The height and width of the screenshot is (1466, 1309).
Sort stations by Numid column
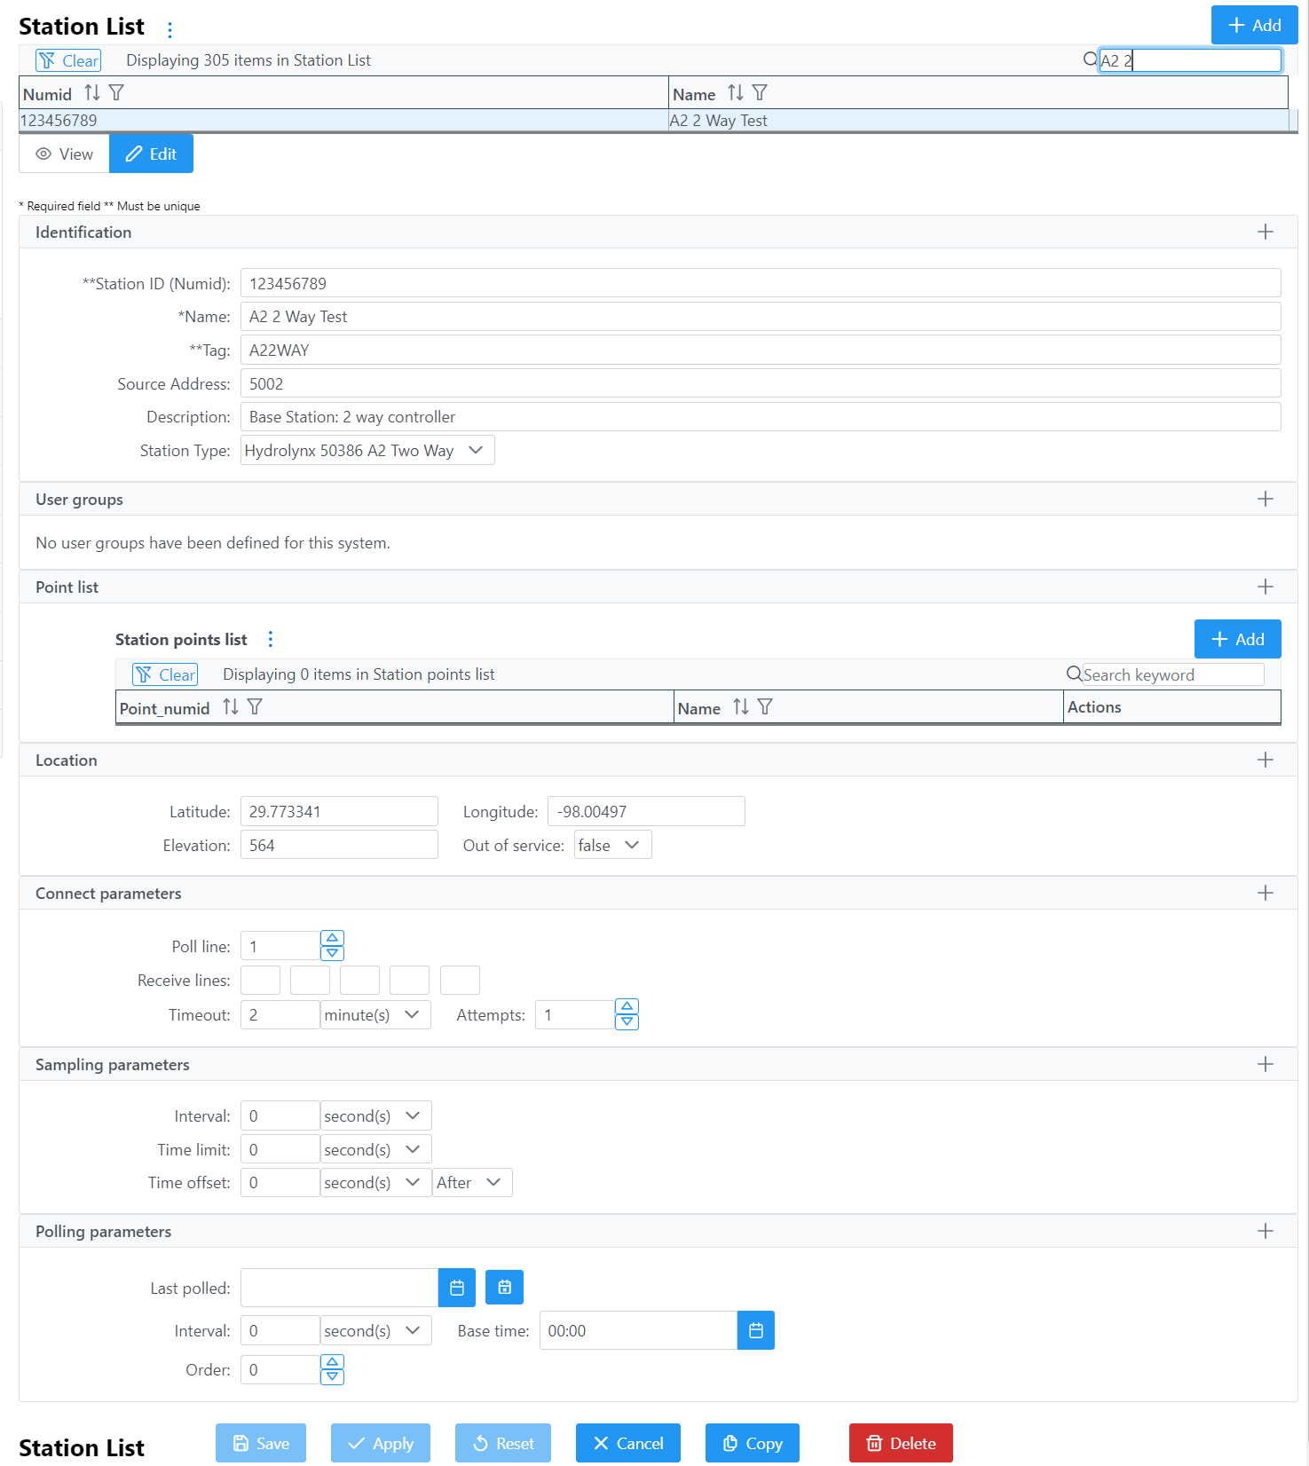(92, 93)
